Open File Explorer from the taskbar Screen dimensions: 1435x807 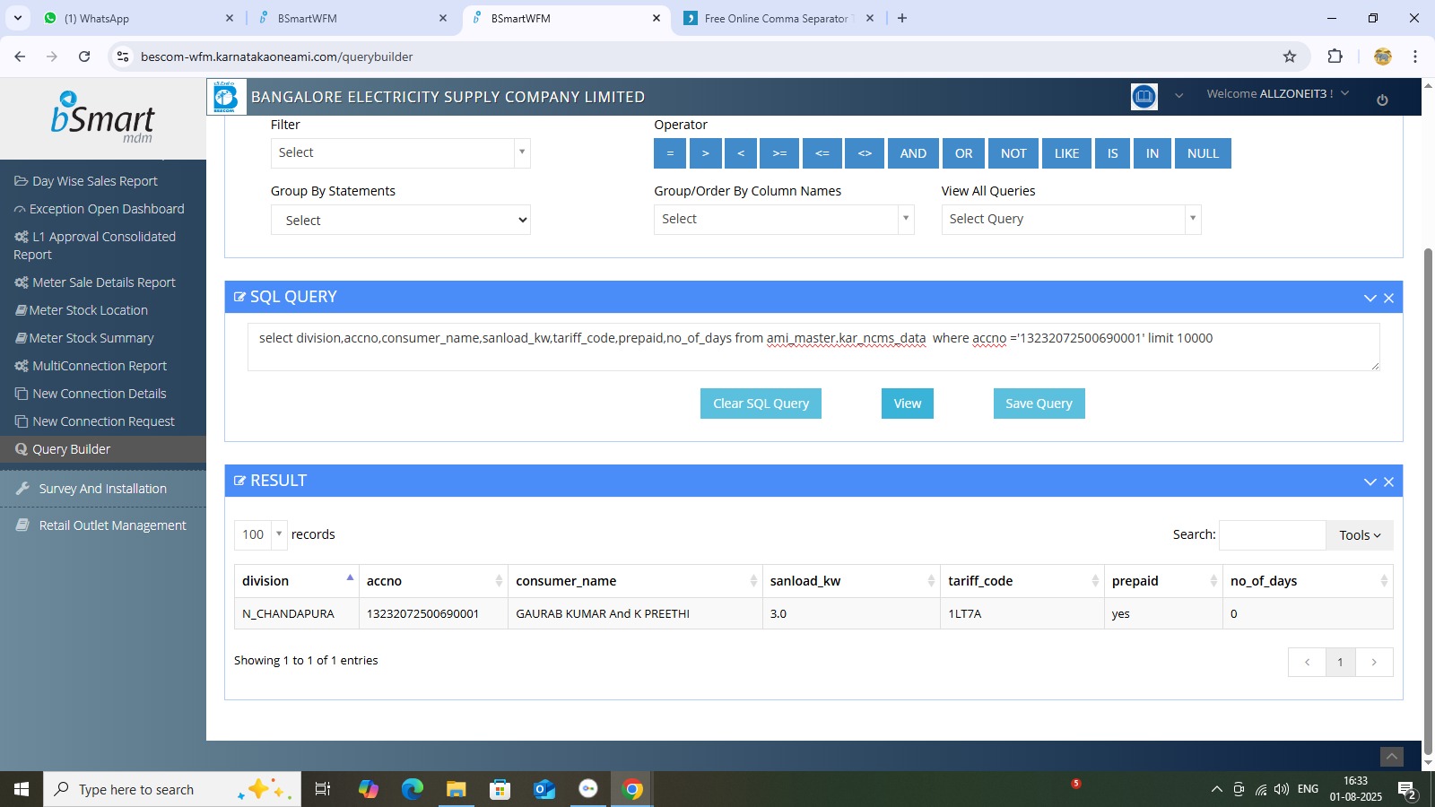click(457, 789)
